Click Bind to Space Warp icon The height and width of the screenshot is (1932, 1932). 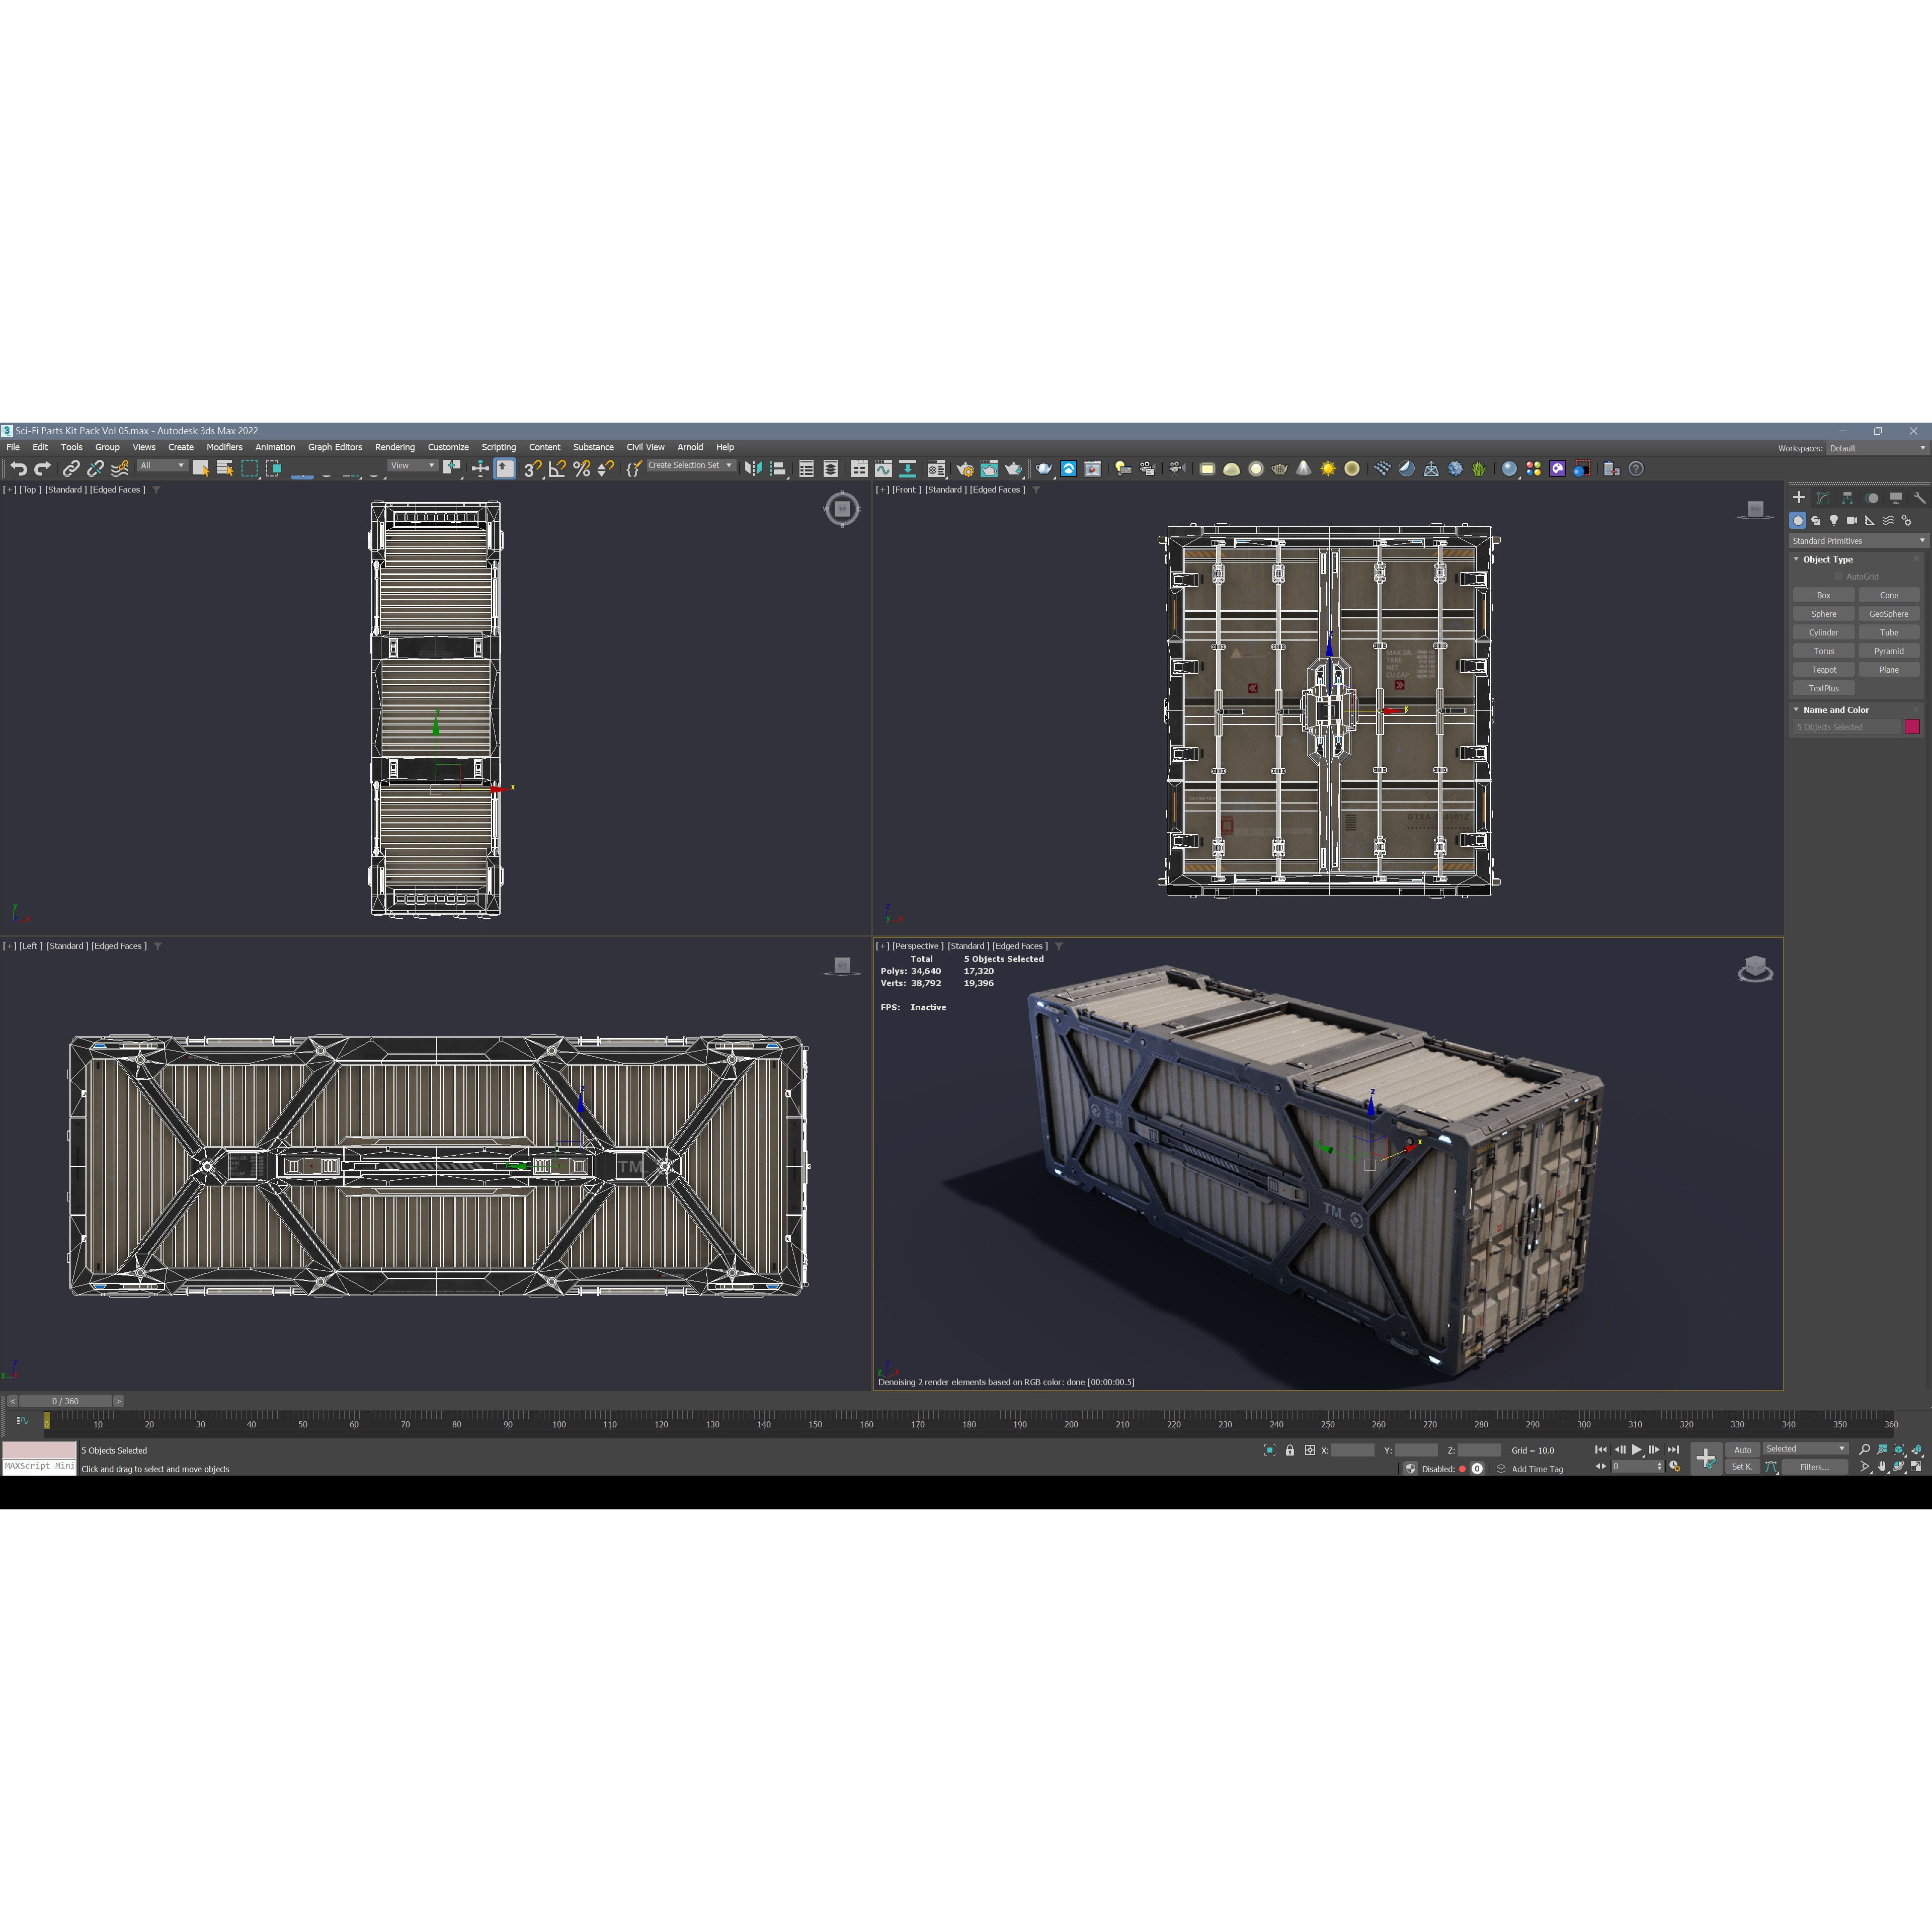[120, 469]
